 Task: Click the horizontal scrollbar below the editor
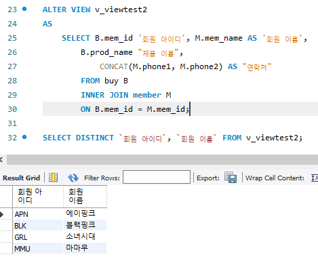[162, 159]
